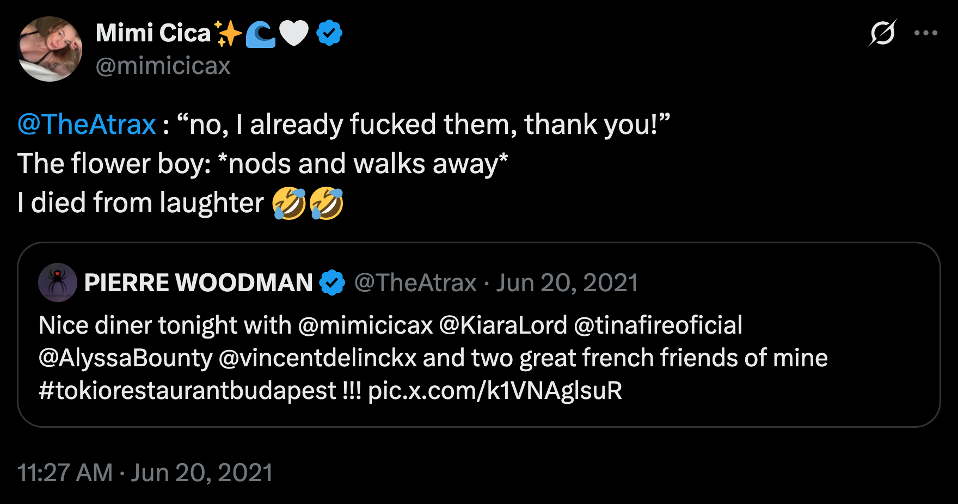Click the @tinafireoficial mention

coord(658,325)
